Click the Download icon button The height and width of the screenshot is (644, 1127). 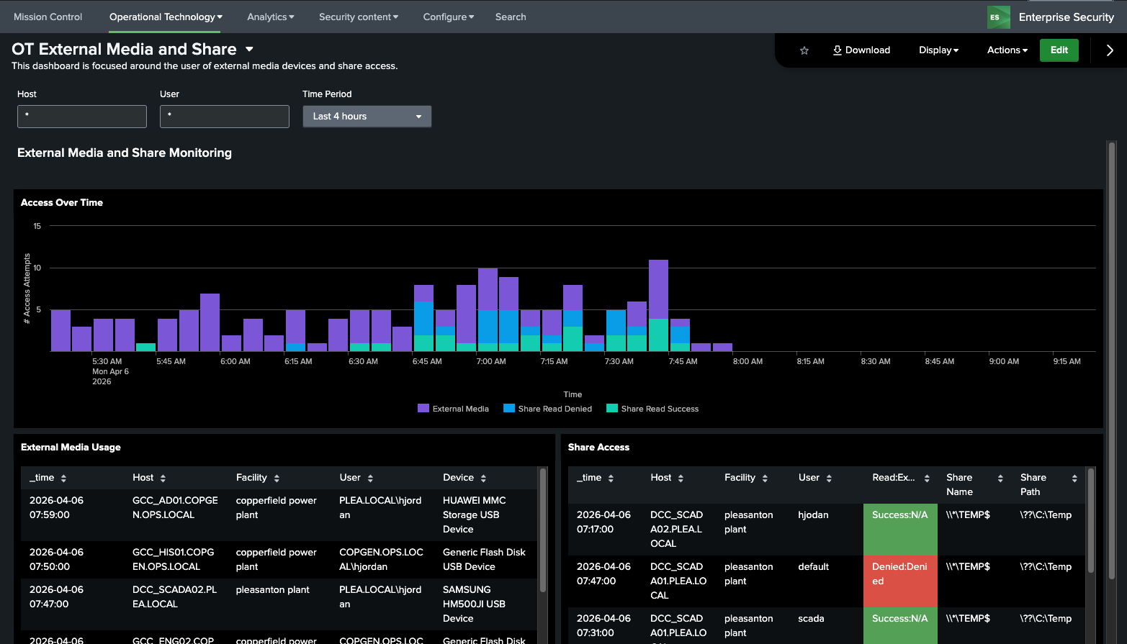tap(861, 50)
